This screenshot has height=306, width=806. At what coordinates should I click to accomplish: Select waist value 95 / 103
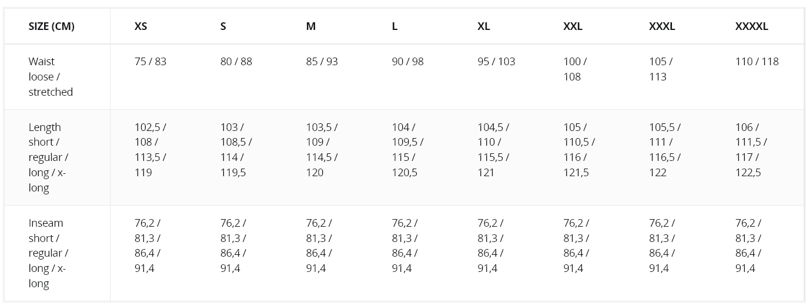tap(496, 62)
